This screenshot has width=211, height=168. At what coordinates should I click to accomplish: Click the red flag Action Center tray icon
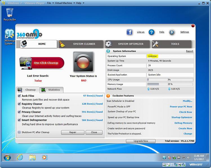coord(169,158)
